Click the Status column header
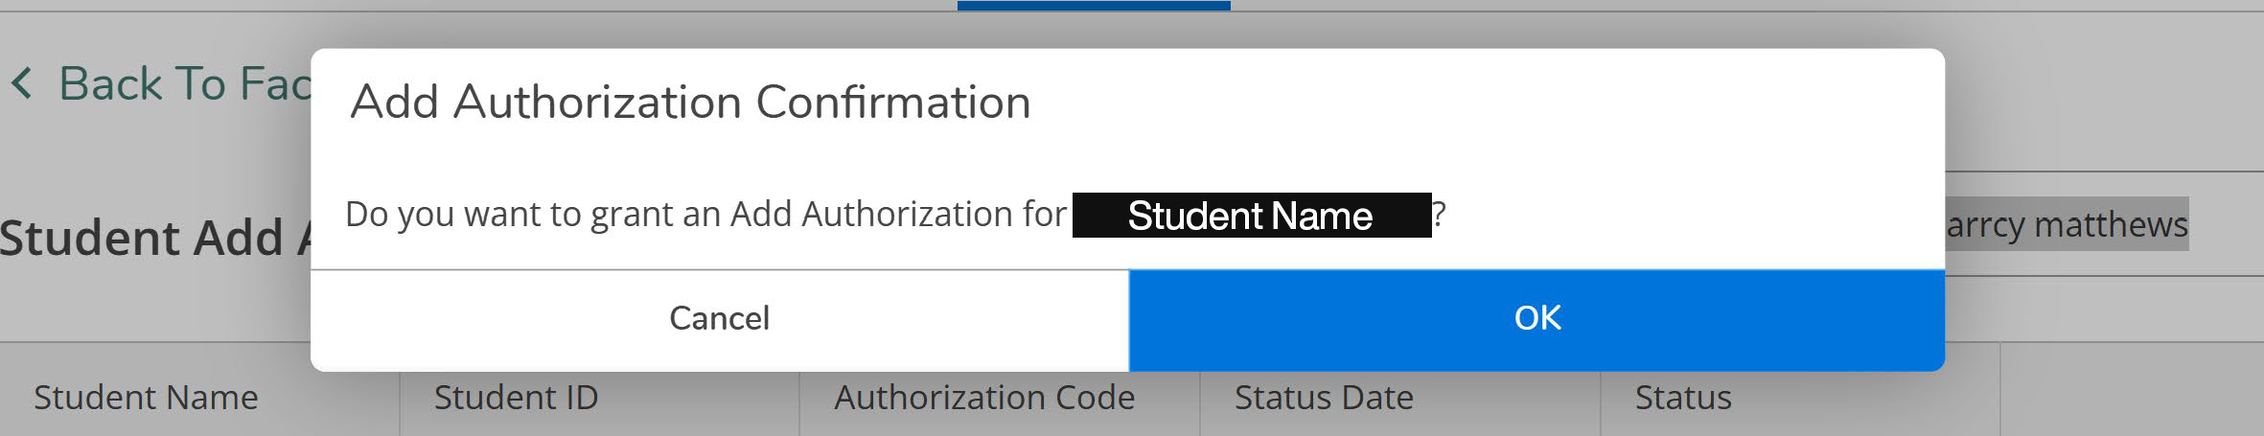Screen dimensions: 2264x436 point(1683,398)
